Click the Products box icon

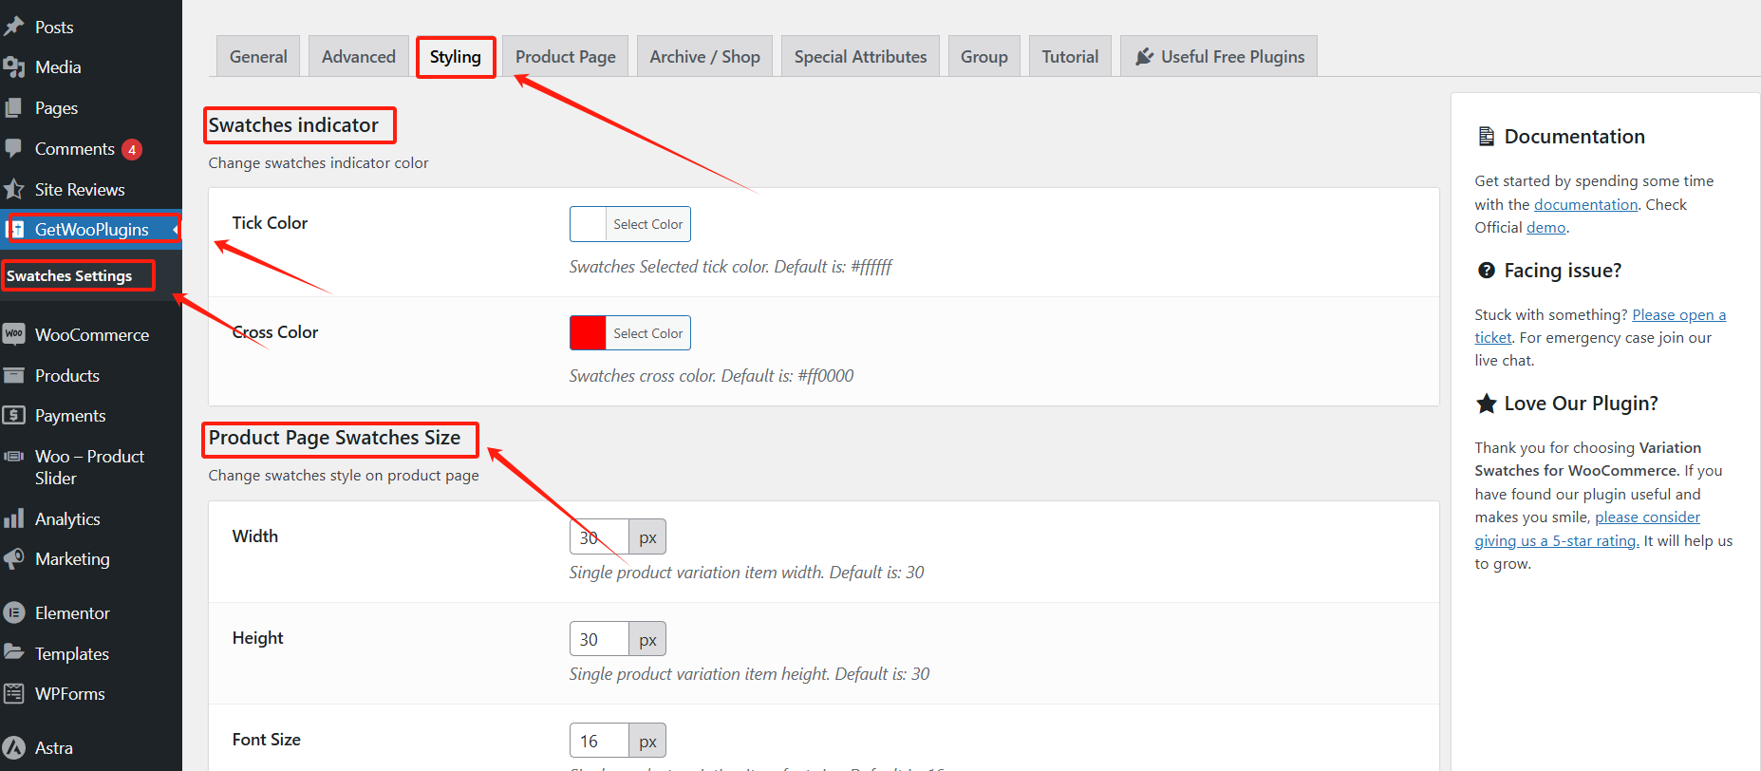13,376
